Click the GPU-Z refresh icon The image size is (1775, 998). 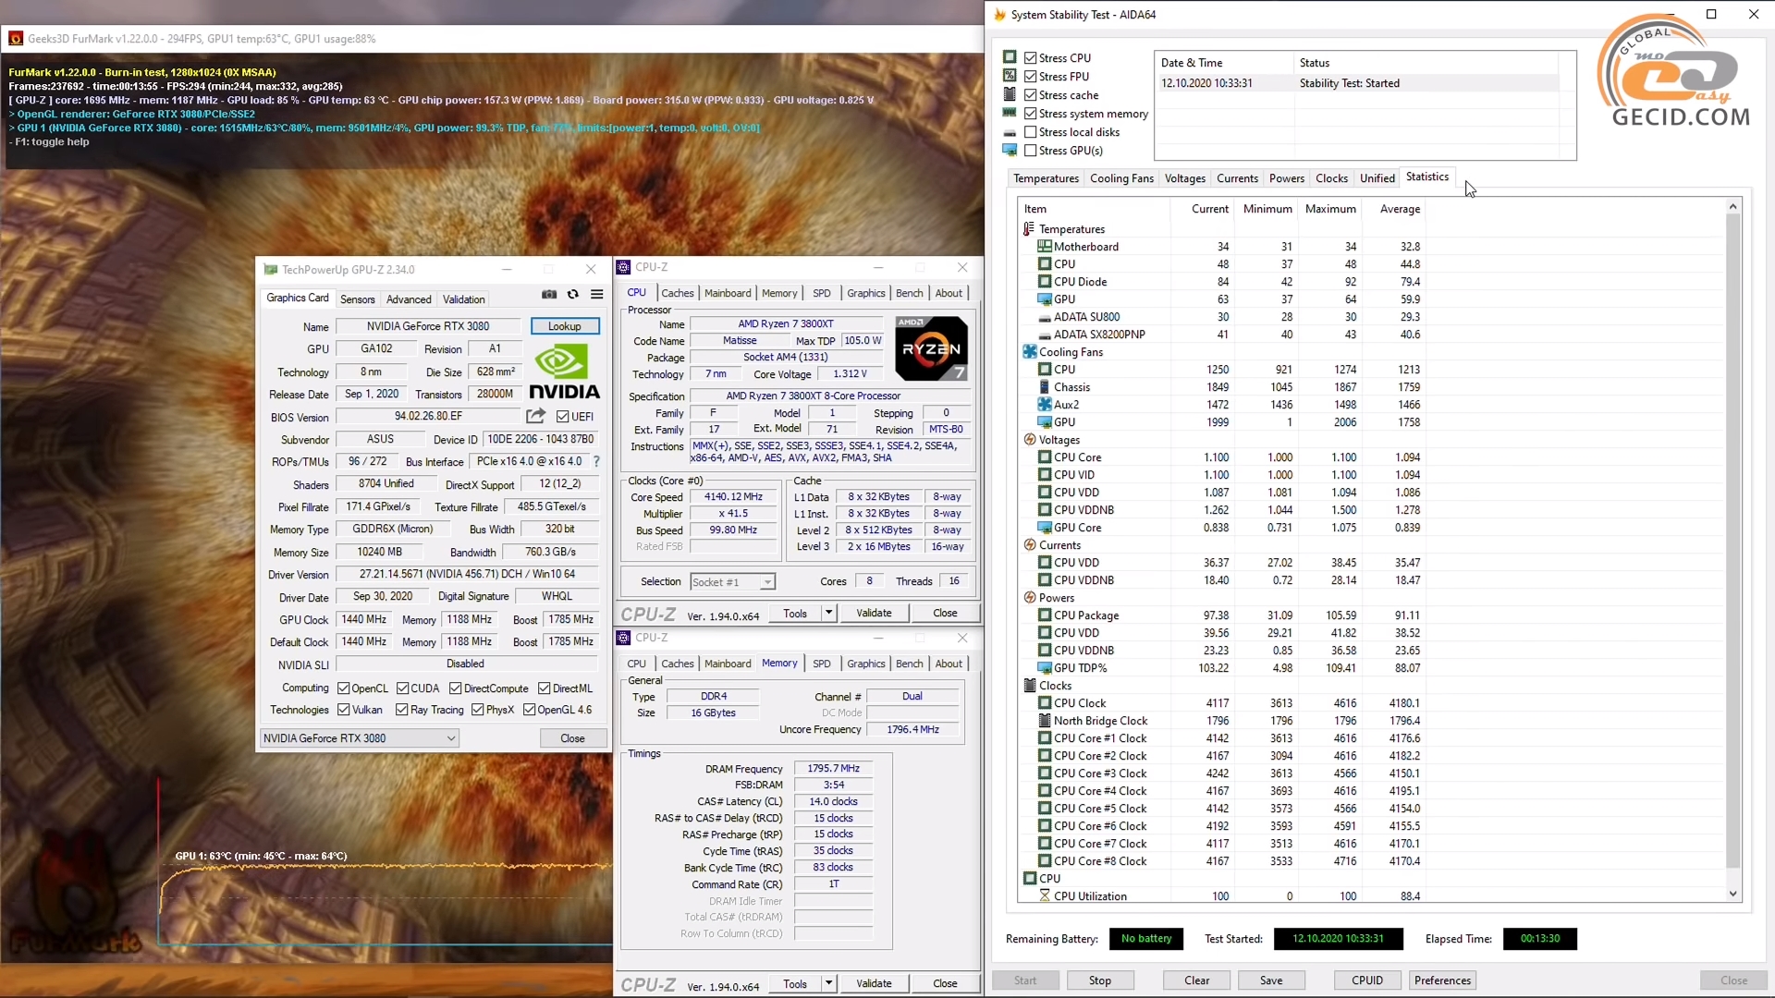tap(573, 295)
